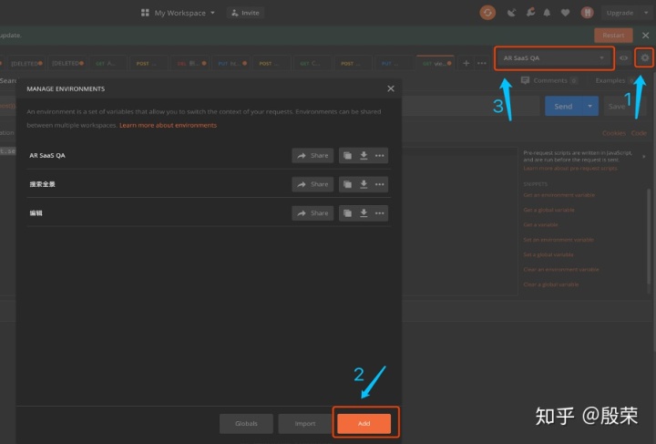Insert Get an environment variable snippet
The image size is (656, 444).
559,195
